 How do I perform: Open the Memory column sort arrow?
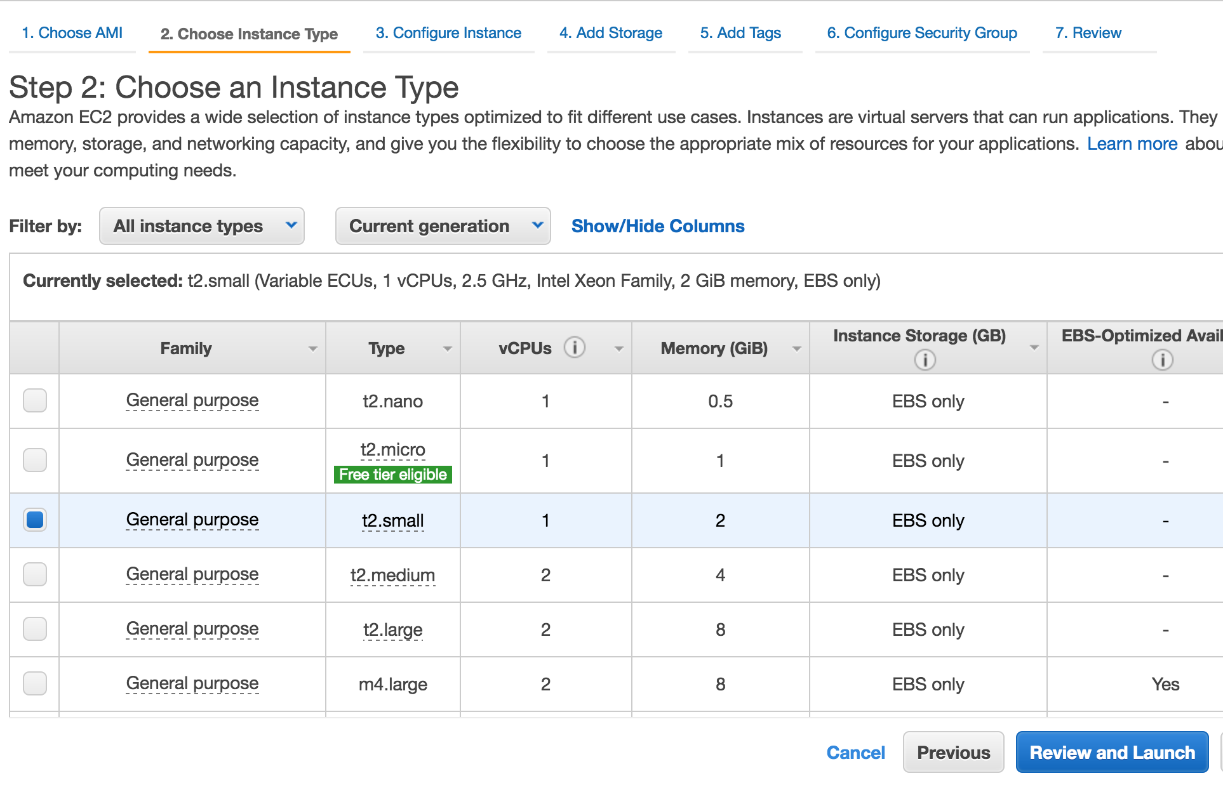(796, 349)
